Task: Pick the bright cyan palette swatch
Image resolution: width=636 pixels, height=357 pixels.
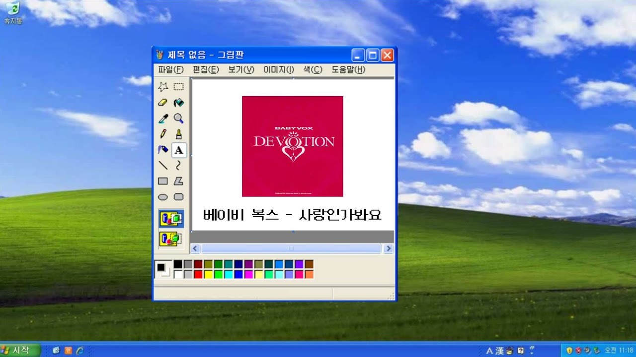Action: point(229,274)
